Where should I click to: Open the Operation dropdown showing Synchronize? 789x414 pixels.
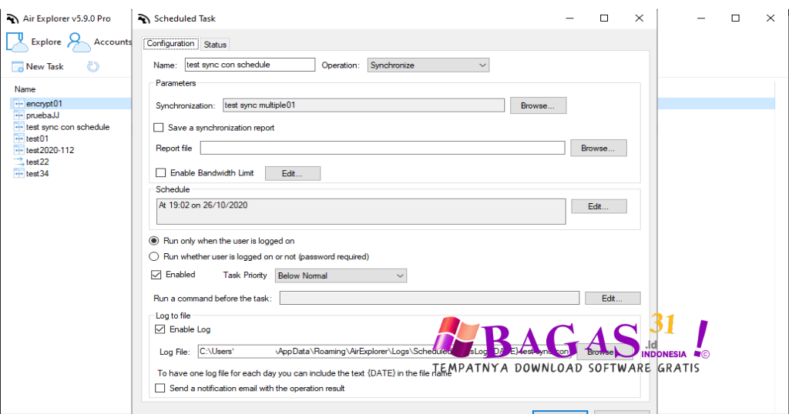tap(428, 65)
